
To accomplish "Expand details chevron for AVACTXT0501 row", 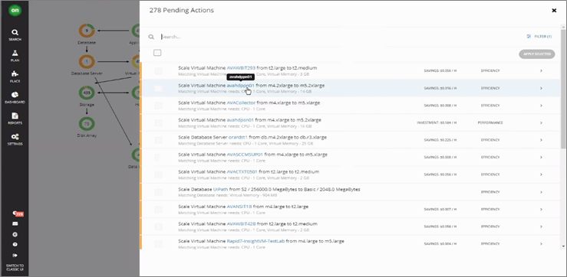I will click(x=541, y=174).
